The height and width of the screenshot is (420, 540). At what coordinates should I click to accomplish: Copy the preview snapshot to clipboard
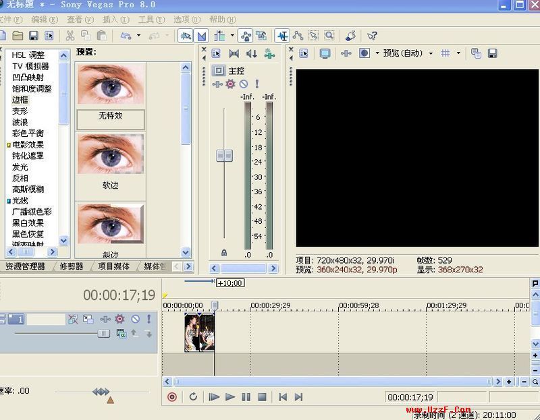coord(476,53)
